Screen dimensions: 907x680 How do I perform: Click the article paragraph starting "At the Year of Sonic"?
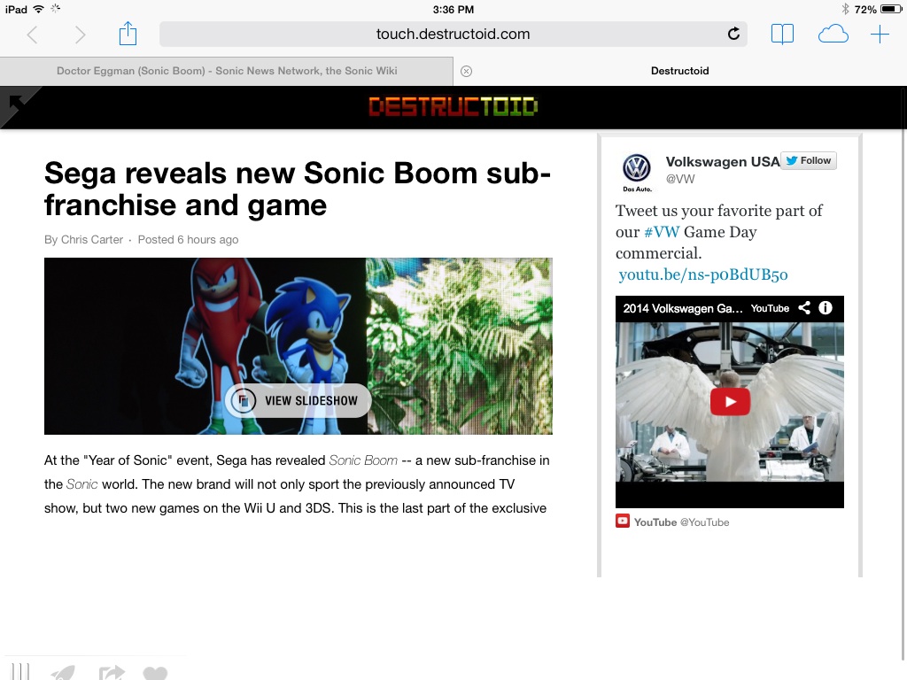click(x=297, y=484)
